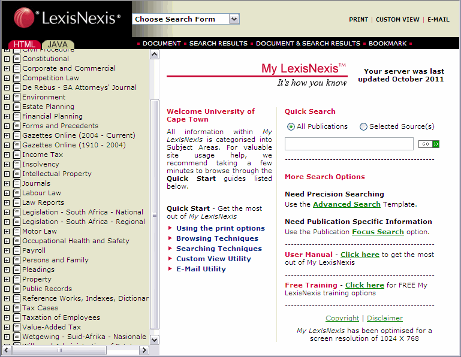Click the horizontal scrollbar thumb of tree panel
The image size is (461, 357).
[x=59, y=350]
